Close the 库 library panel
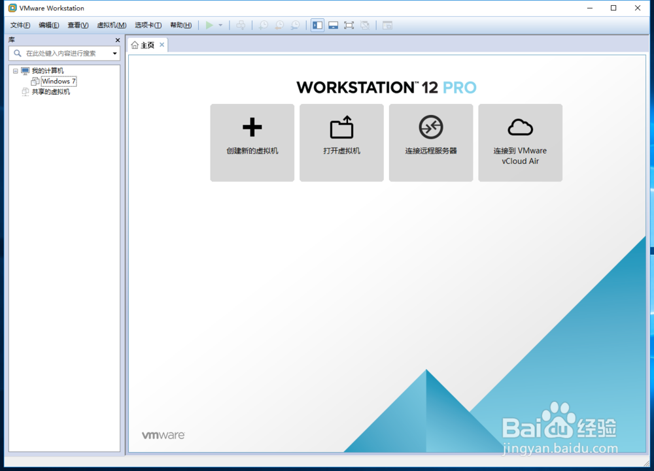The height and width of the screenshot is (471, 654). tap(118, 41)
